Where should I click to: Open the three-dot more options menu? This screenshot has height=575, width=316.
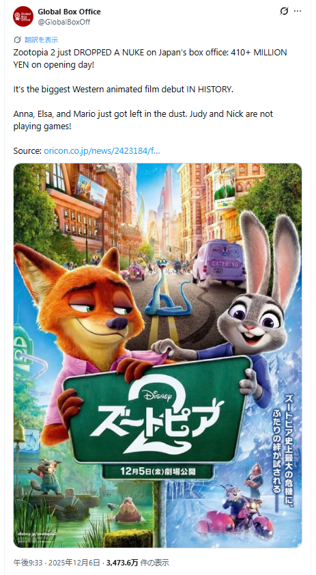click(298, 12)
